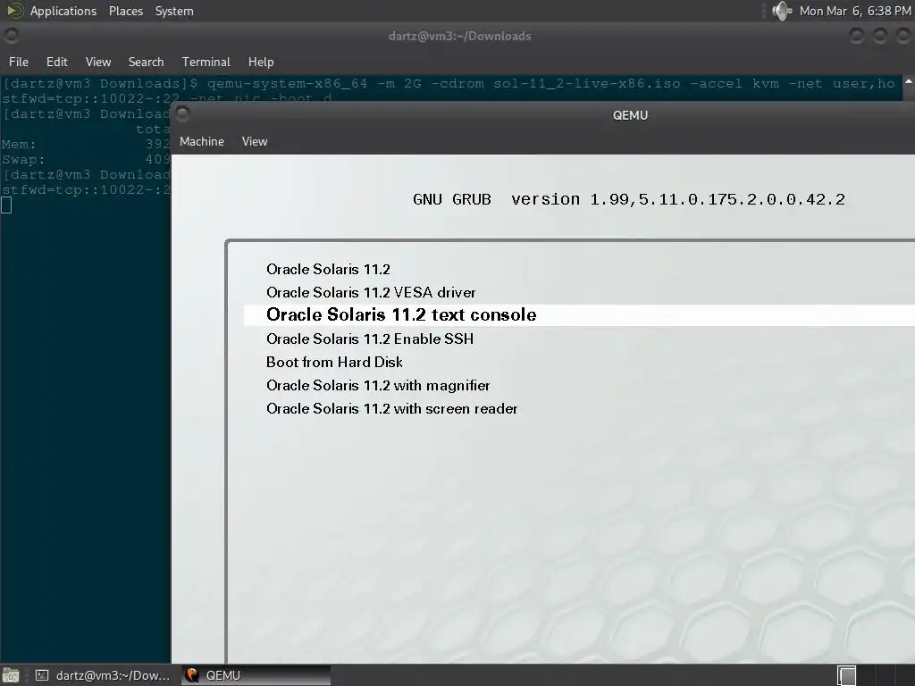Click the QEMU icon in the taskbar button

(x=192, y=675)
